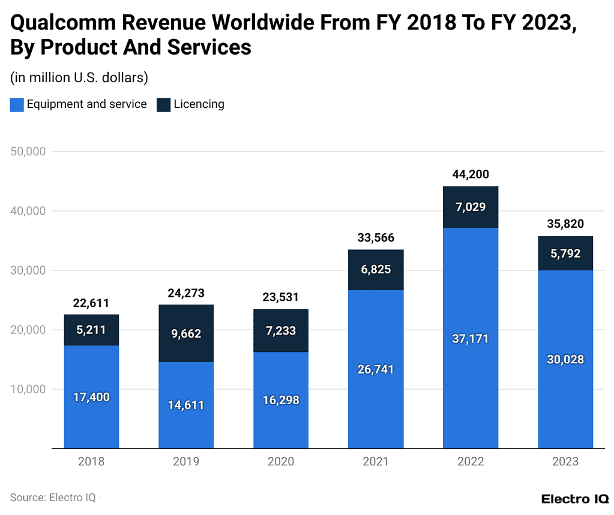Image resolution: width=614 pixels, height=515 pixels.
Task: Click the 2018 x-axis label
Action: tap(91, 462)
